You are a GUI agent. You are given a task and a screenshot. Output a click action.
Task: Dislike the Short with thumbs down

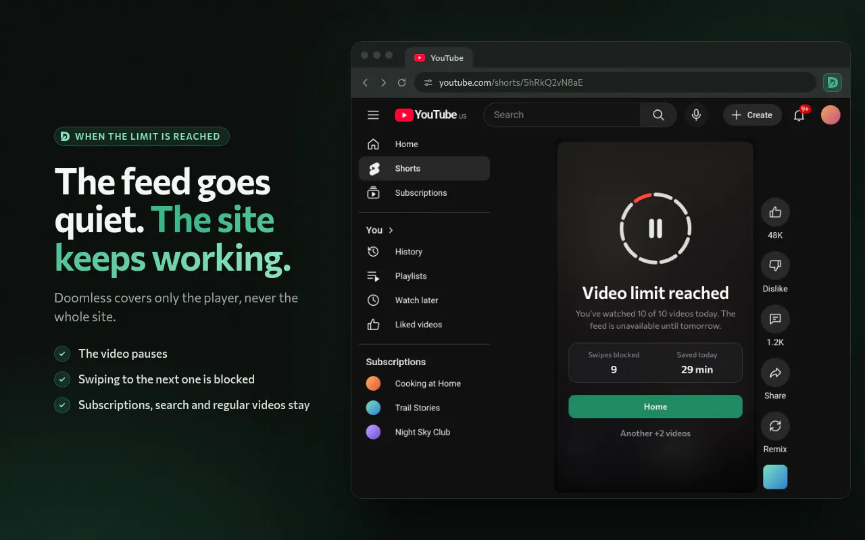coord(775,265)
